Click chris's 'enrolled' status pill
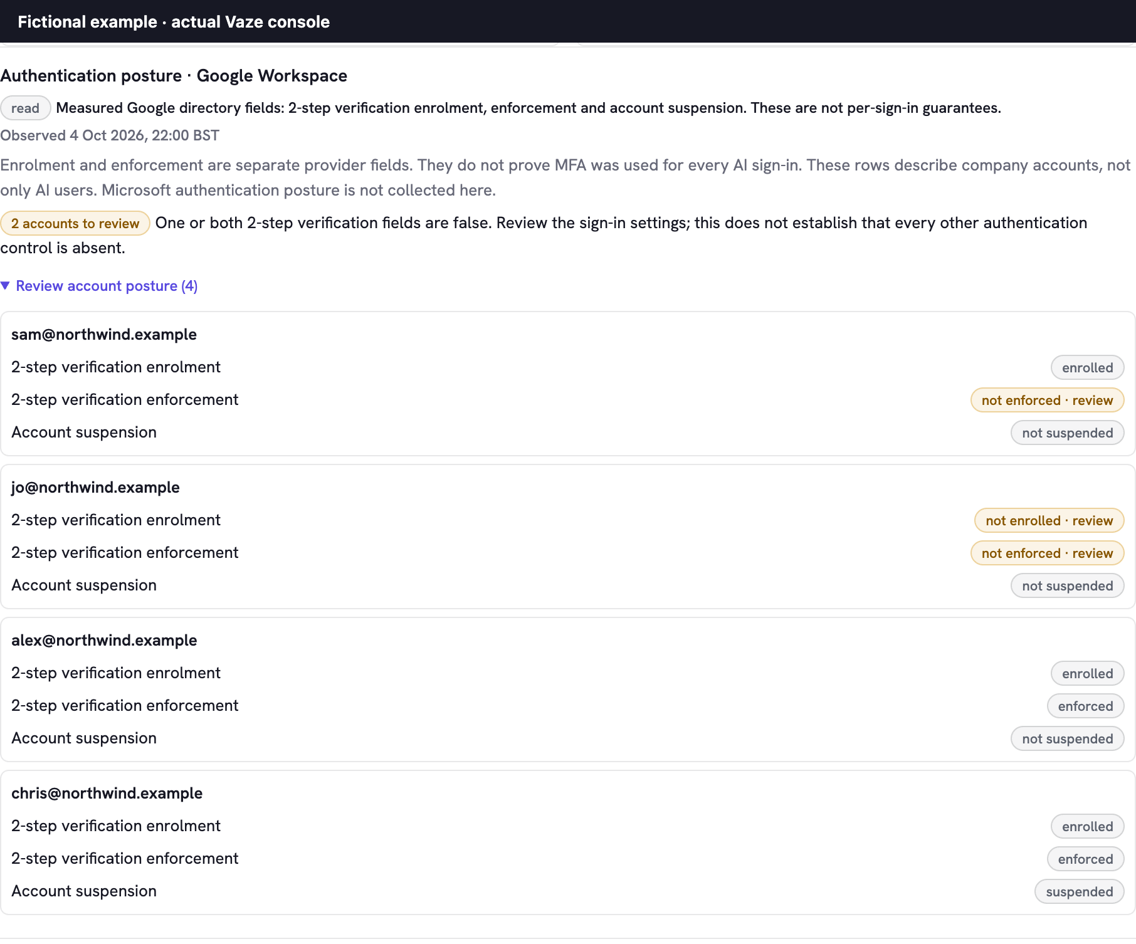This screenshot has height=944, width=1136. tap(1087, 826)
